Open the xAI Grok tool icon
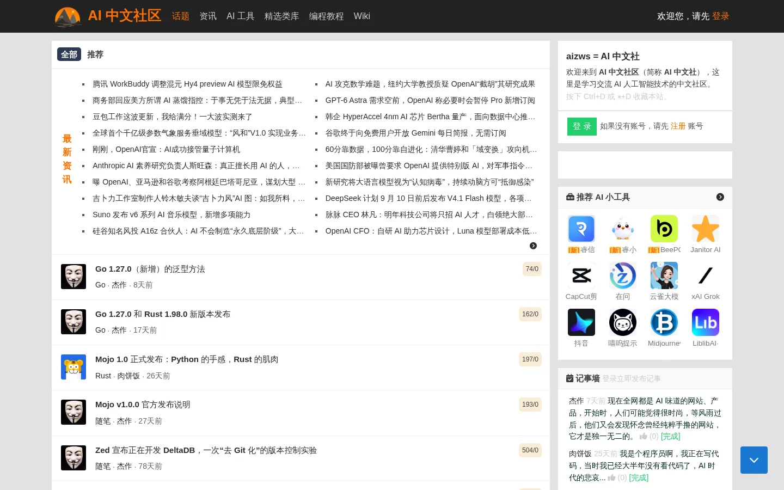Image resolution: width=784 pixels, height=490 pixels. 706,275
